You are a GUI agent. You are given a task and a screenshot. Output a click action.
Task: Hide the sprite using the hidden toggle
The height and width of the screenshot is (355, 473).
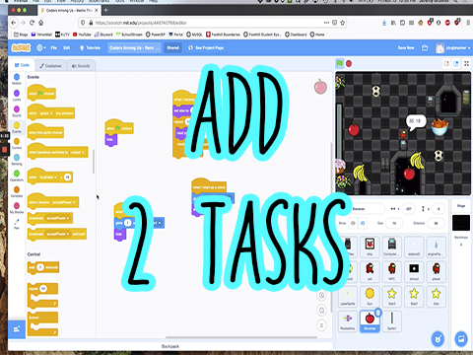coord(363,223)
